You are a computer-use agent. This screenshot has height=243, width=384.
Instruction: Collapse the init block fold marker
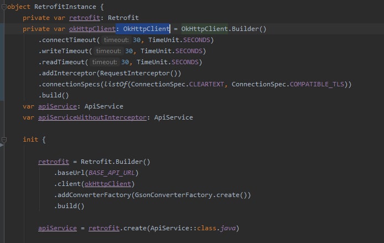(4, 139)
